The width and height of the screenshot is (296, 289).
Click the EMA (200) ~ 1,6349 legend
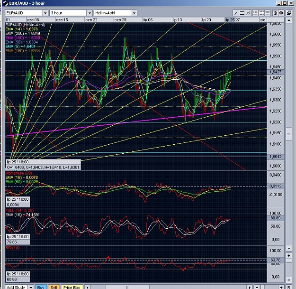[x=23, y=34]
